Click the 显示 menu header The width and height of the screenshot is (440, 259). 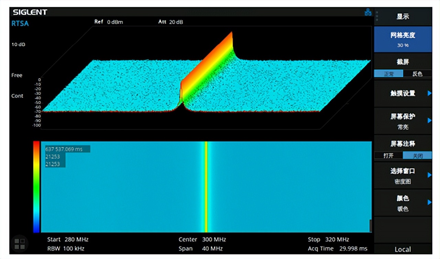403,16
